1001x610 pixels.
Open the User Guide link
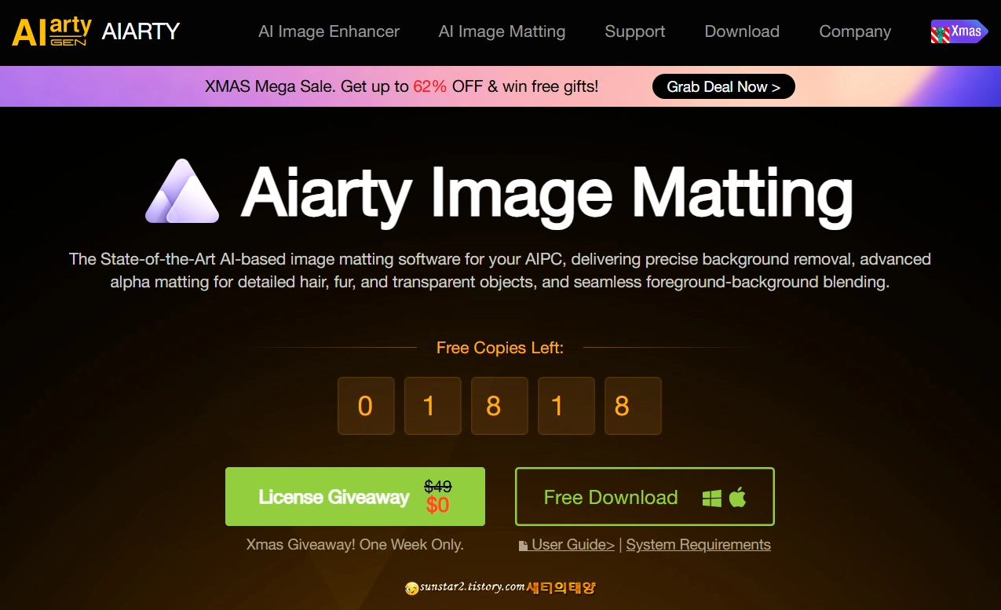pyautogui.click(x=573, y=545)
